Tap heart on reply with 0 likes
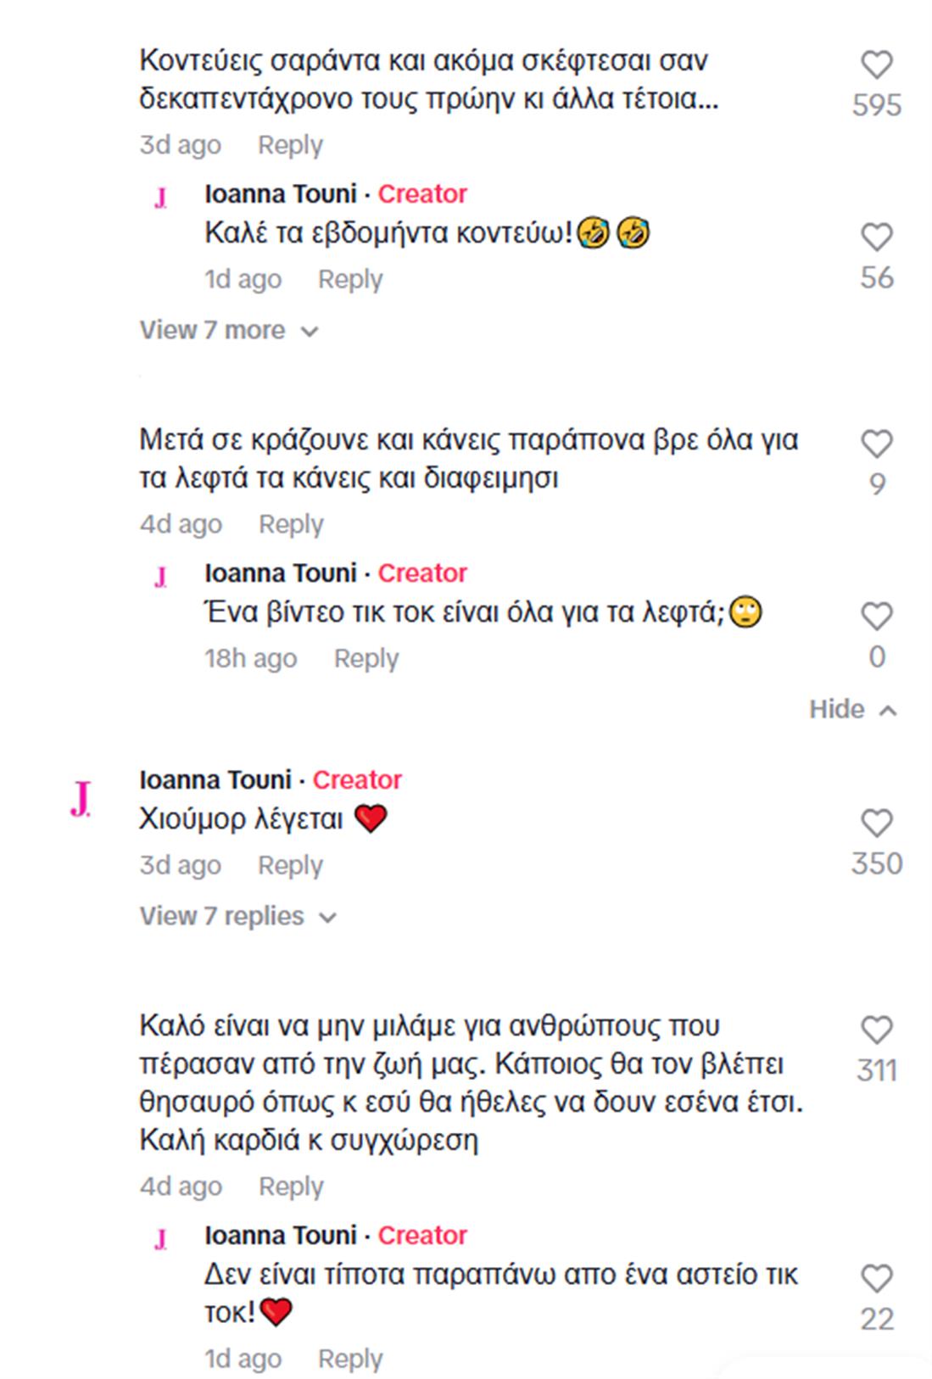932x1379 pixels. pos(877,617)
